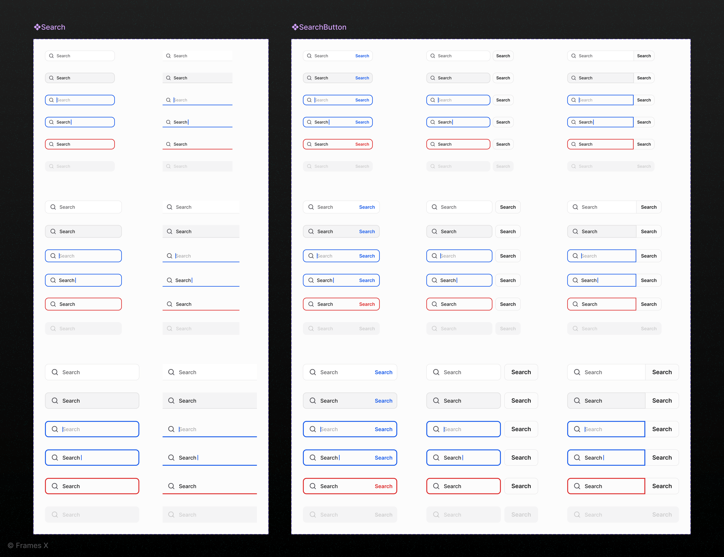Click magnifier in medium blue underlined field with typed text
This screenshot has width=724, height=557.
pyautogui.click(x=169, y=280)
